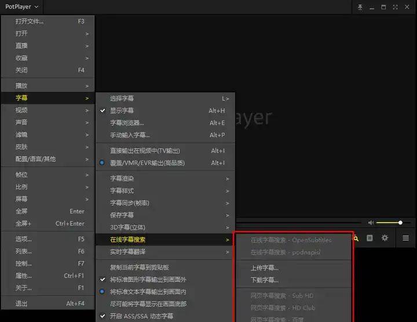Click 复制当前字幕到剪贴板

click(165, 267)
